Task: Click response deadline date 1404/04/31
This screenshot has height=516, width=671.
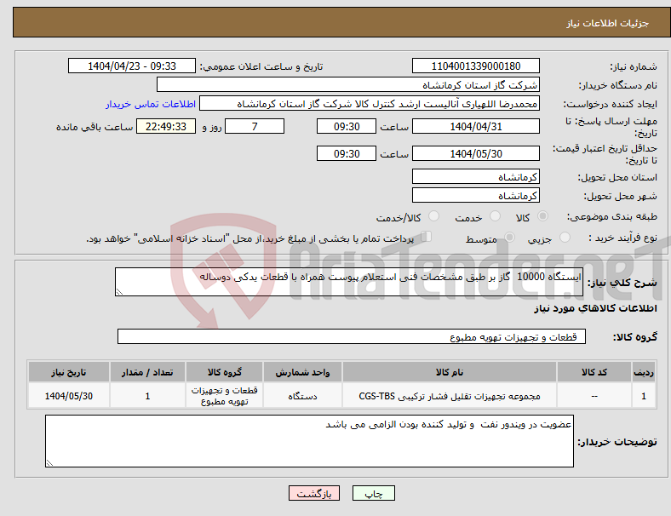Action: tap(476, 126)
